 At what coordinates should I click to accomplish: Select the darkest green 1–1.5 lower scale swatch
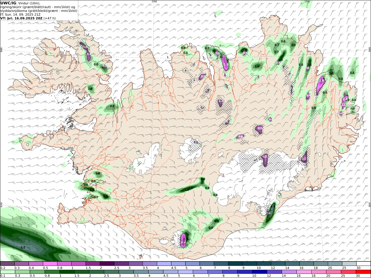tap(67, 272)
